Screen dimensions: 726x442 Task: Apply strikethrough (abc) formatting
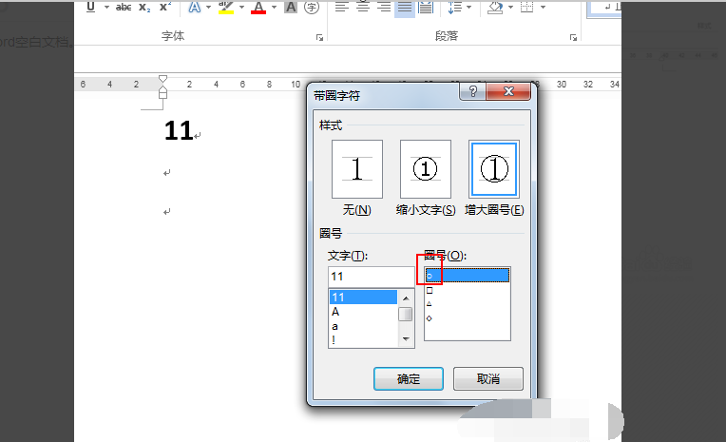tap(124, 7)
